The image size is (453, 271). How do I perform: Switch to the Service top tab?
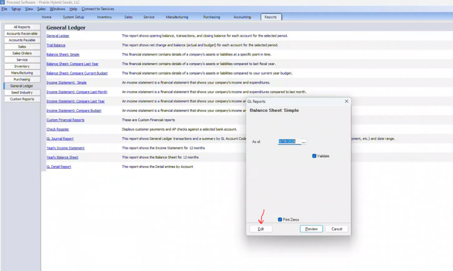[x=149, y=17]
